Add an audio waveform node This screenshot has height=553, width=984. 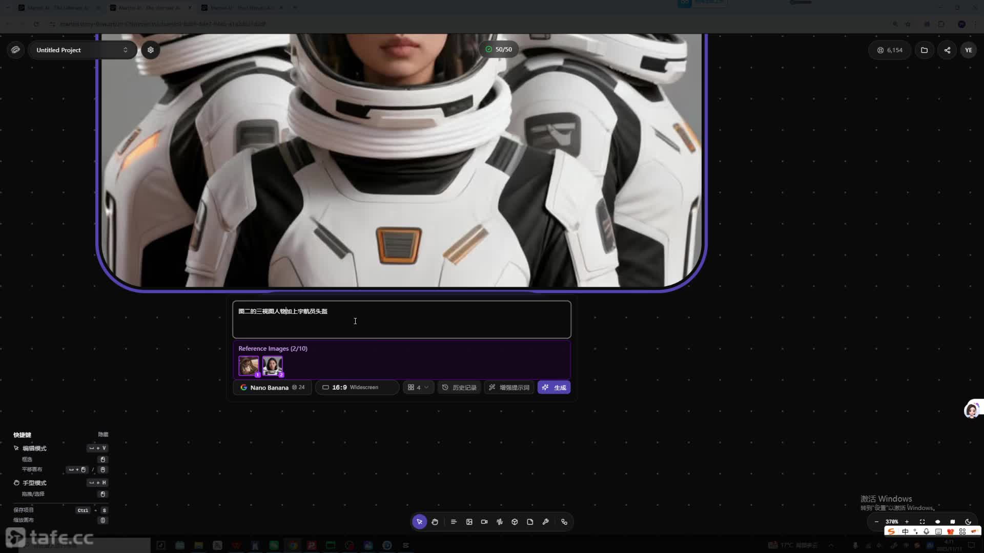(500, 522)
